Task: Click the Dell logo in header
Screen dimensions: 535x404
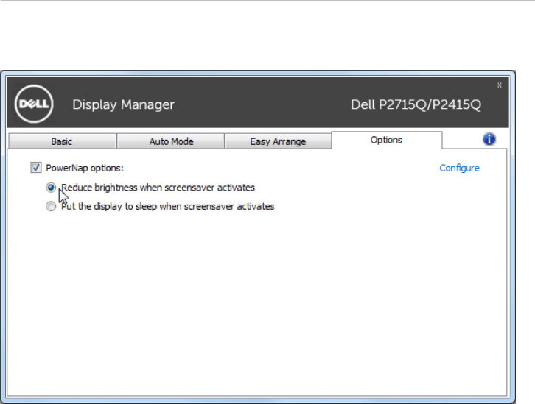Action: [34, 104]
